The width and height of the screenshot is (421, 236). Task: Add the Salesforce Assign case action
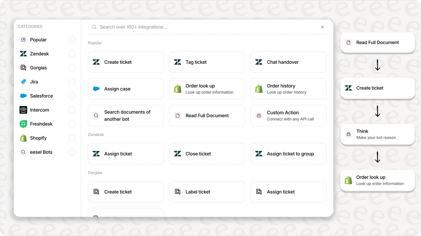click(x=126, y=89)
